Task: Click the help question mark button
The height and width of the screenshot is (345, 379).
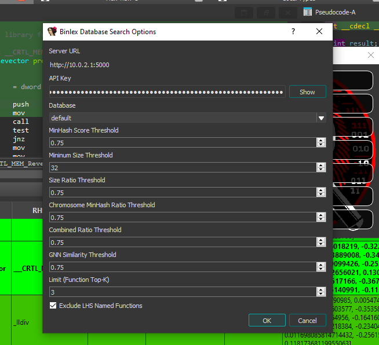Action: click(x=293, y=31)
